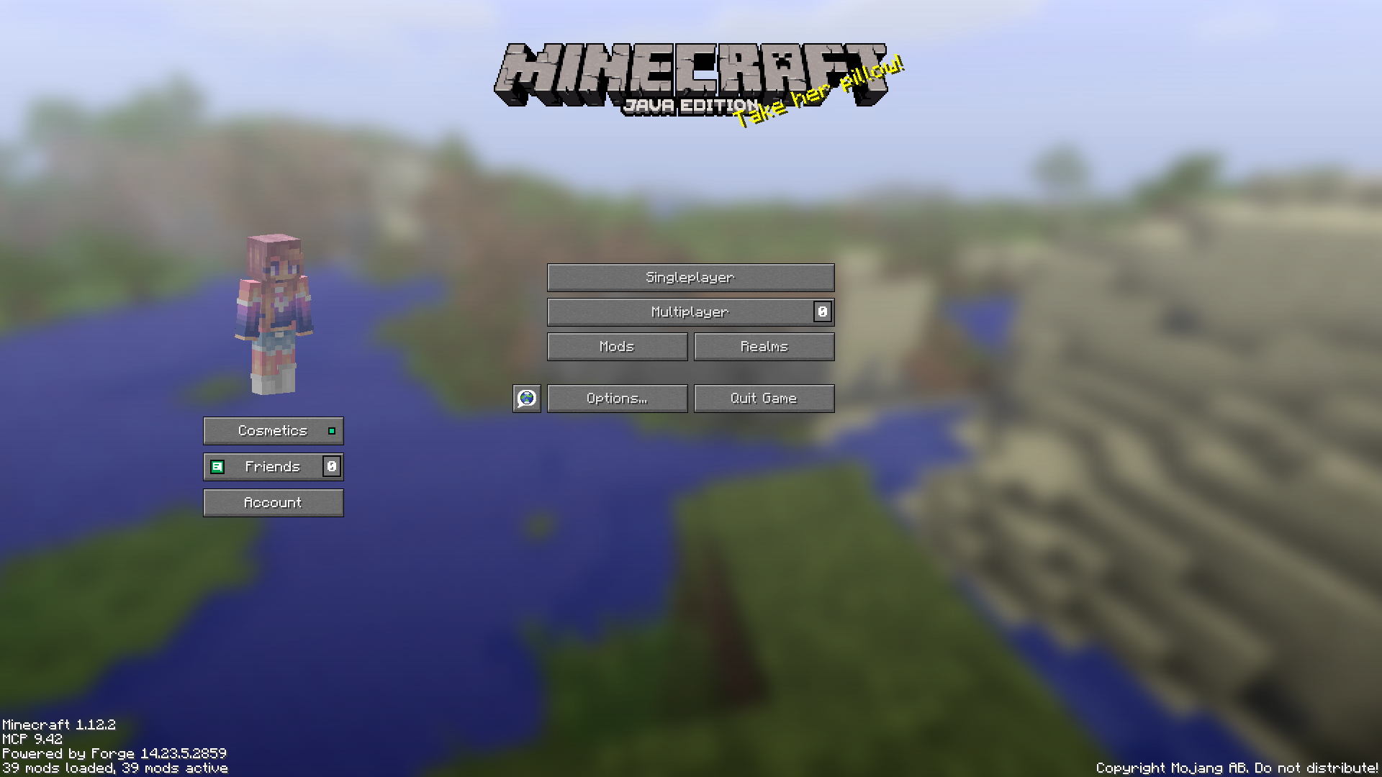The height and width of the screenshot is (777, 1382).
Task: Expand Cosmetics options panel
Action: click(x=274, y=431)
